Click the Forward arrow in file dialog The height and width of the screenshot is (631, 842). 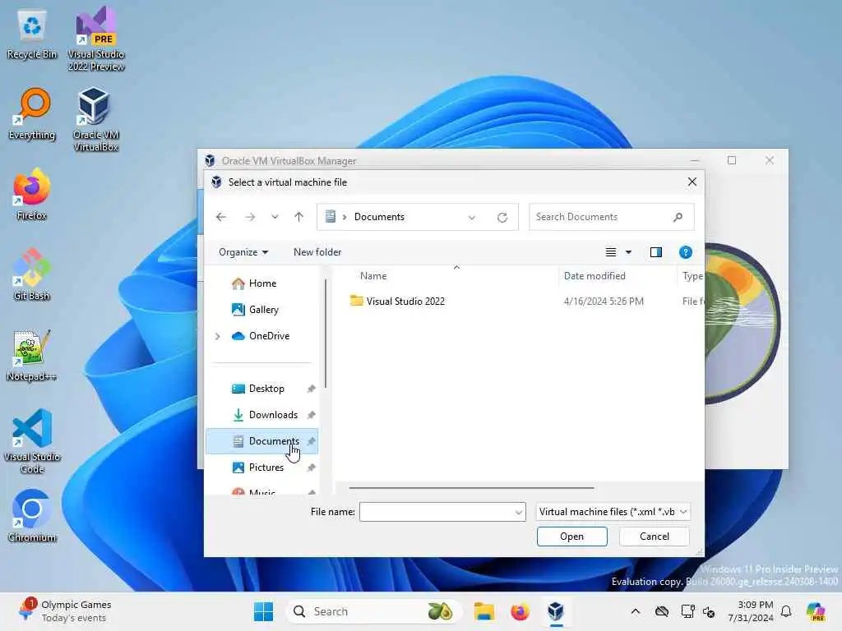point(250,217)
